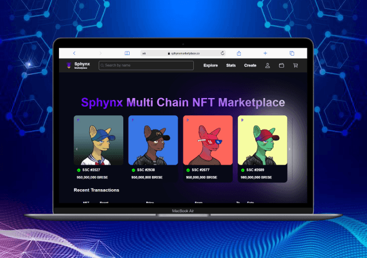Open the browser share icon
Viewport: 367px width, 258px height.
coord(239,53)
